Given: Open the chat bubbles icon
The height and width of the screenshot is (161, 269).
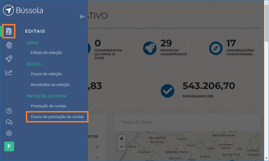Looking at the screenshot, I should coord(9,122).
